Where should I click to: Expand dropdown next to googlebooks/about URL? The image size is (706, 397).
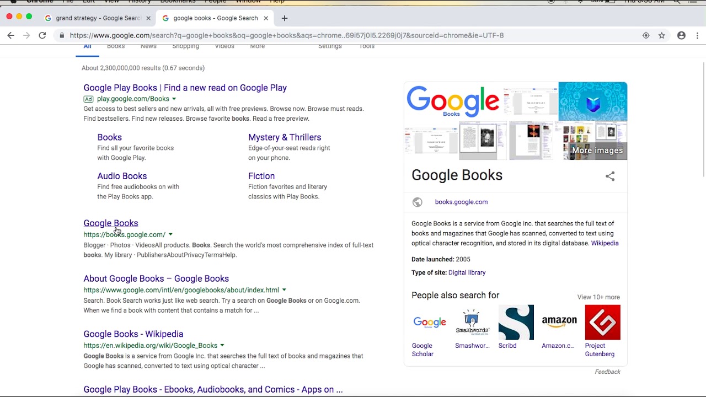point(284,290)
